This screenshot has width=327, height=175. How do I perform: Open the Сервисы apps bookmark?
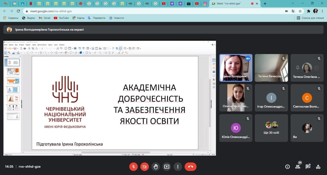pyautogui.click(x=11, y=18)
